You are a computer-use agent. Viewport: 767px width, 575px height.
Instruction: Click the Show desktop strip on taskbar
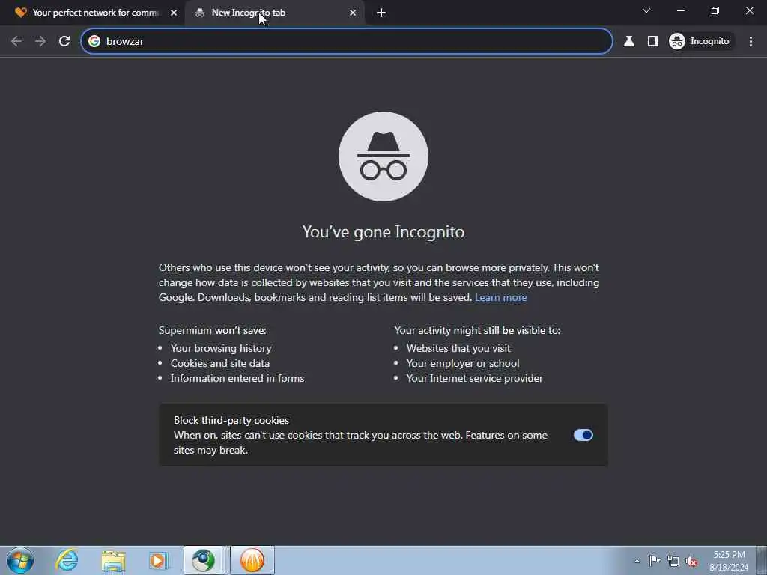(x=762, y=560)
